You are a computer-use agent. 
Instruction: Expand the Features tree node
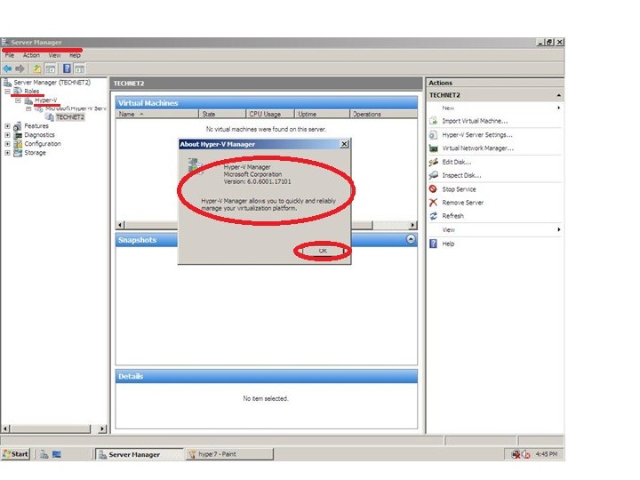tap(7, 126)
